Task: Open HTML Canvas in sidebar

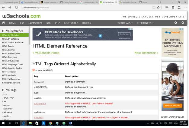Action: (8, 50)
